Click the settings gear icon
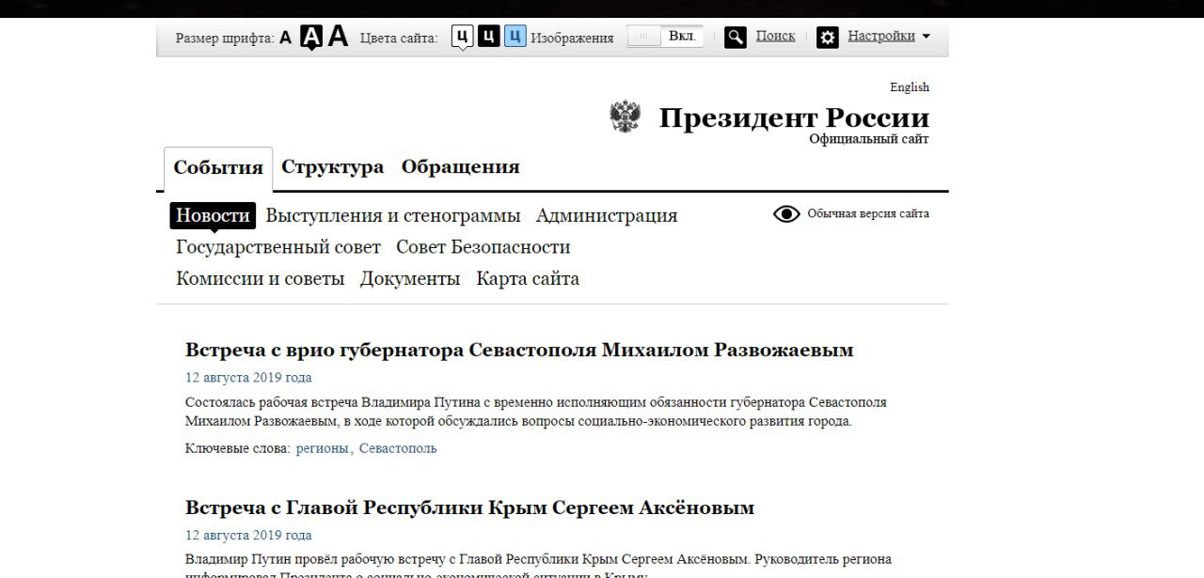The height and width of the screenshot is (578, 1204). tap(828, 38)
